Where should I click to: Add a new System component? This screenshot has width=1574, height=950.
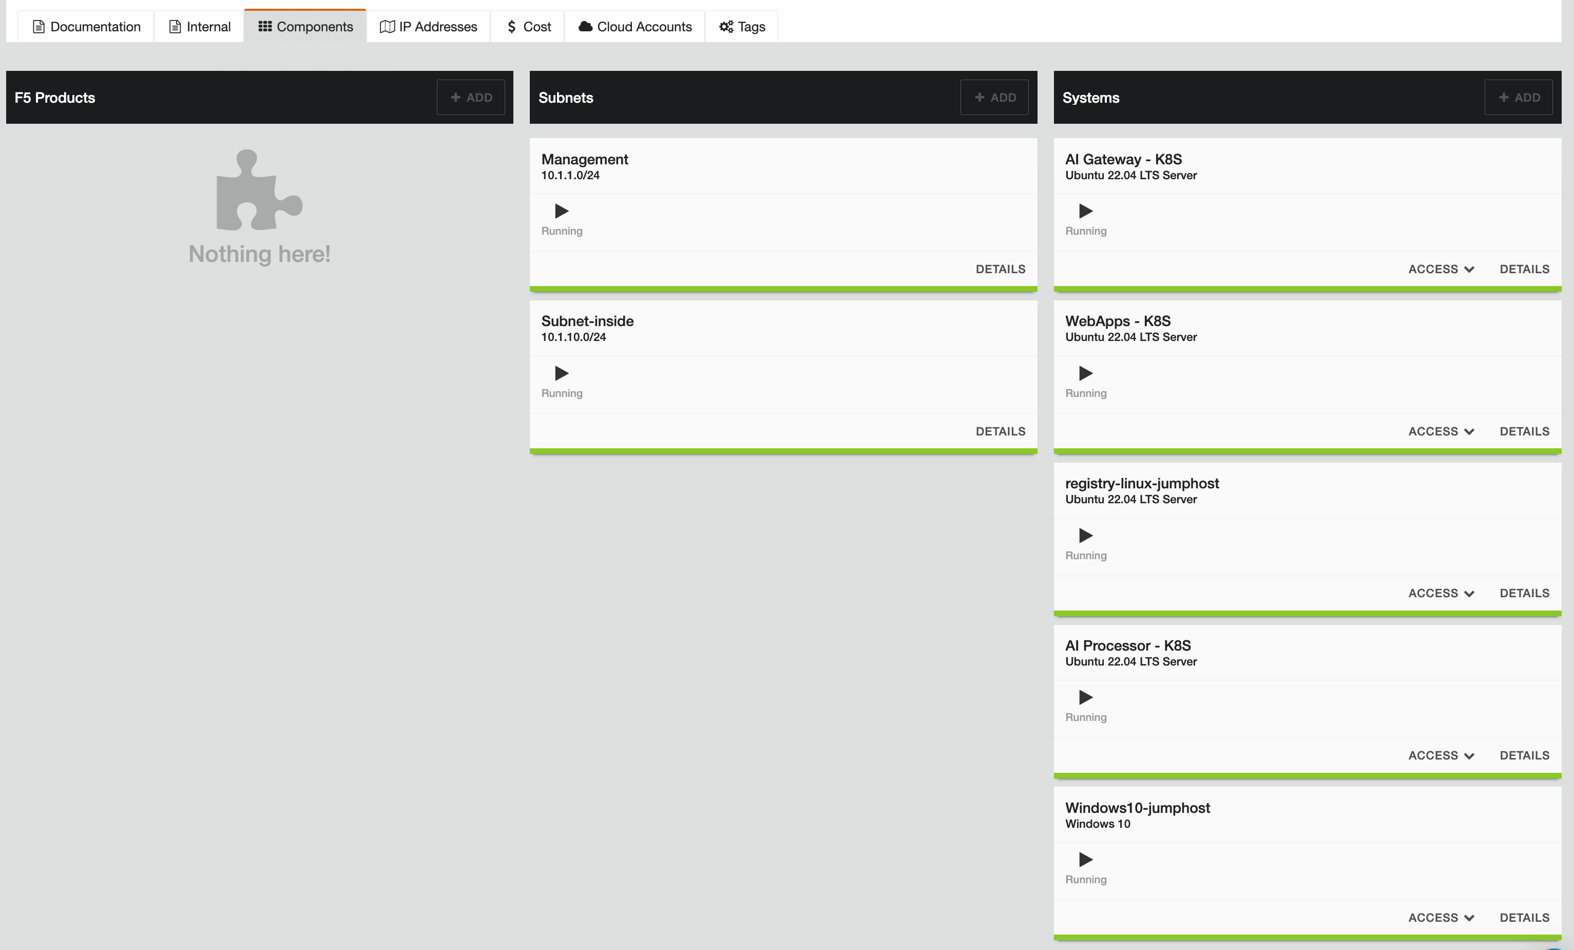click(1519, 98)
